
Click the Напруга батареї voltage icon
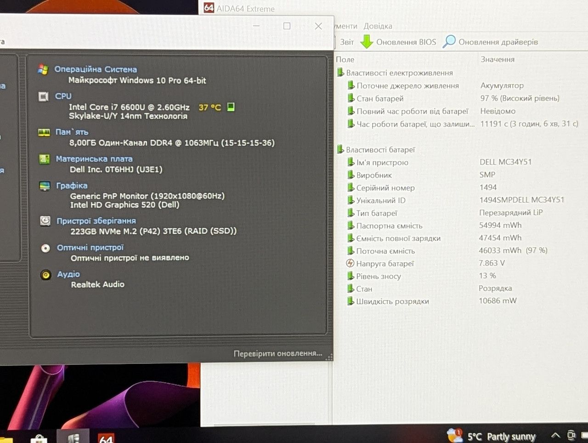(350, 263)
